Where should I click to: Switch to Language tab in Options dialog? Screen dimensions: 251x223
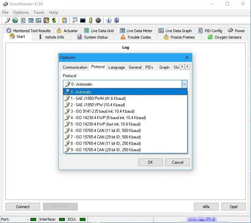click(x=117, y=67)
